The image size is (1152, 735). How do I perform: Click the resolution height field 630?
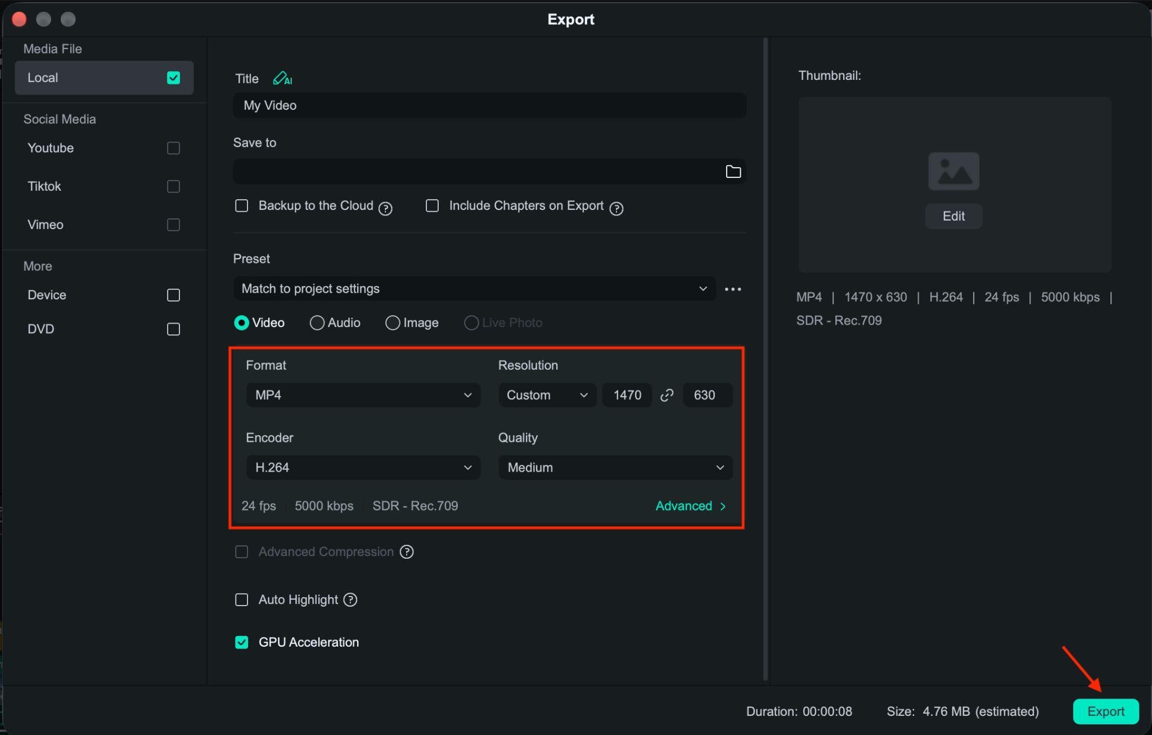[x=708, y=395]
